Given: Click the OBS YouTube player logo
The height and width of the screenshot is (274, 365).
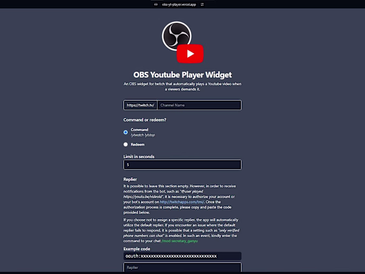Looking at the screenshot, I should coord(182,42).
